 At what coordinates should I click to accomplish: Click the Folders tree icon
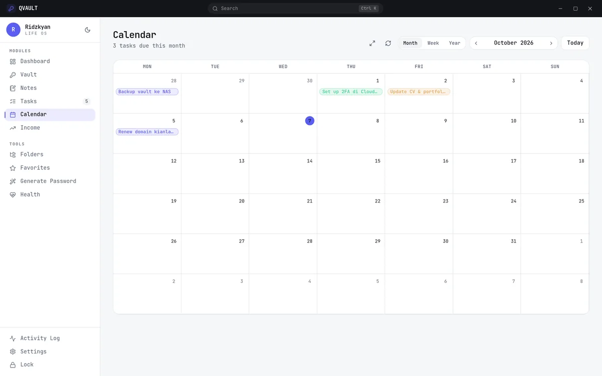click(13, 154)
